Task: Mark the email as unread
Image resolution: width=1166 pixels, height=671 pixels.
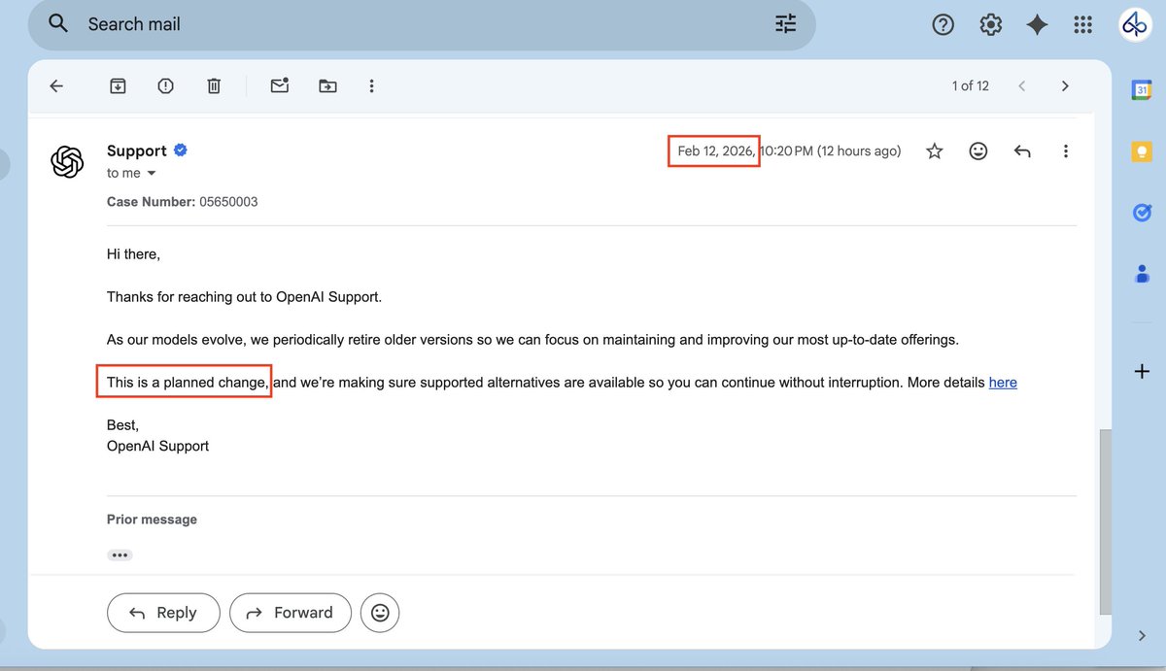Action: click(x=280, y=85)
